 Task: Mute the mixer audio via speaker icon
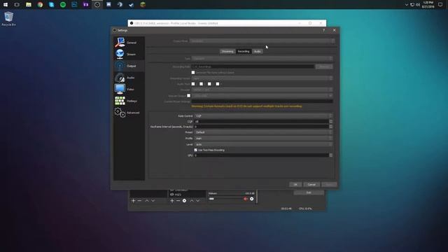click(x=246, y=199)
